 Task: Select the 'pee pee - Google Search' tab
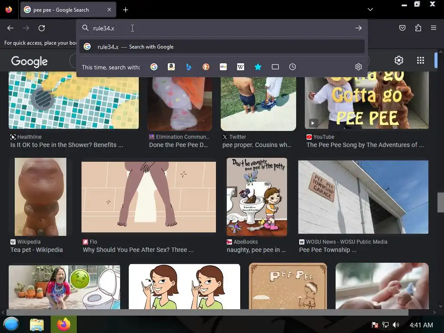click(x=68, y=10)
